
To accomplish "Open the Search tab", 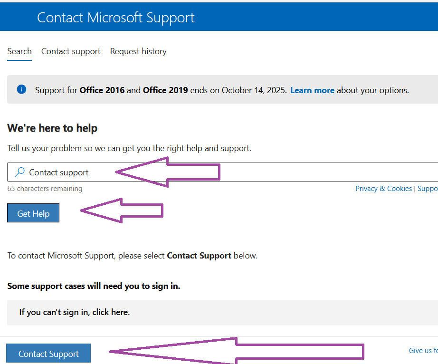I will [19, 51].
